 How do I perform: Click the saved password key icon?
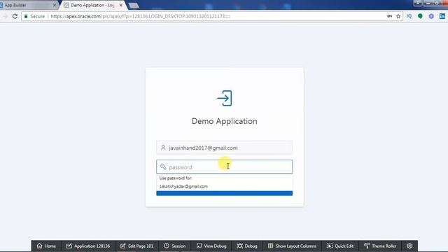point(389,16)
